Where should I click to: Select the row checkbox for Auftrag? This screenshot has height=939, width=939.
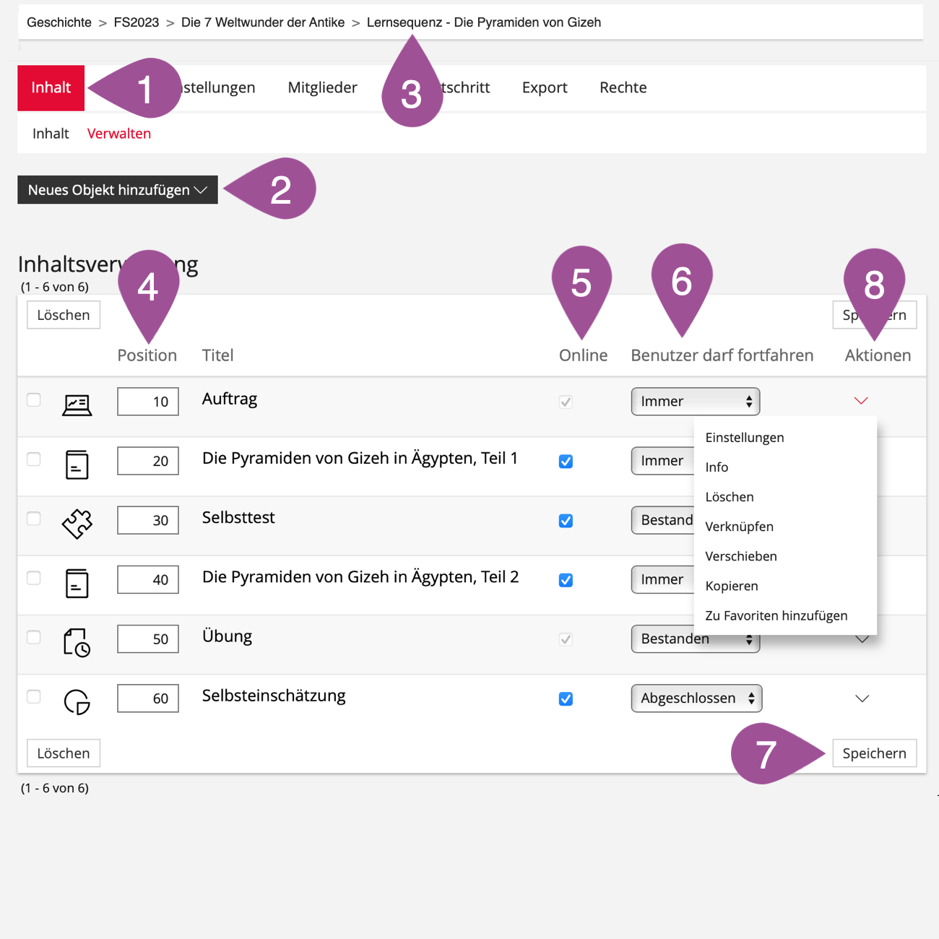34,400
